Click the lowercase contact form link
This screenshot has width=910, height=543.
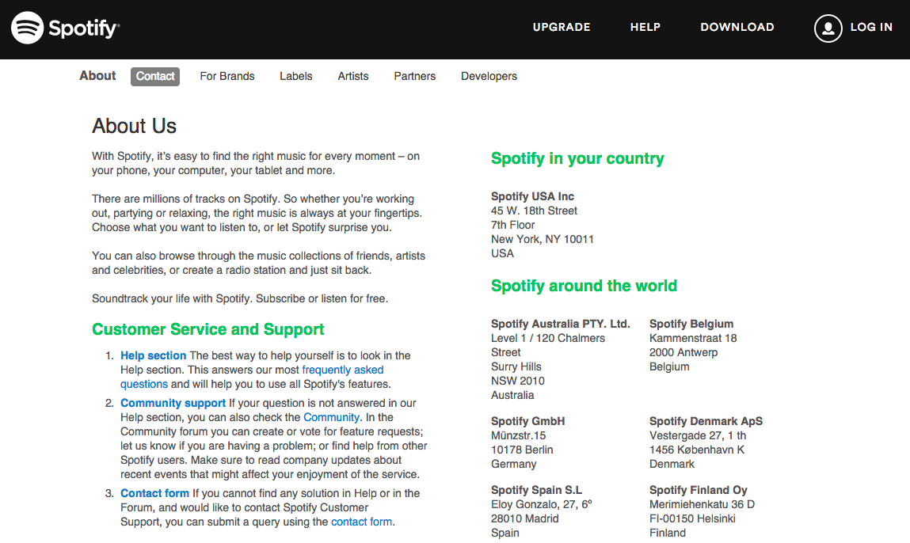[361, 522]
